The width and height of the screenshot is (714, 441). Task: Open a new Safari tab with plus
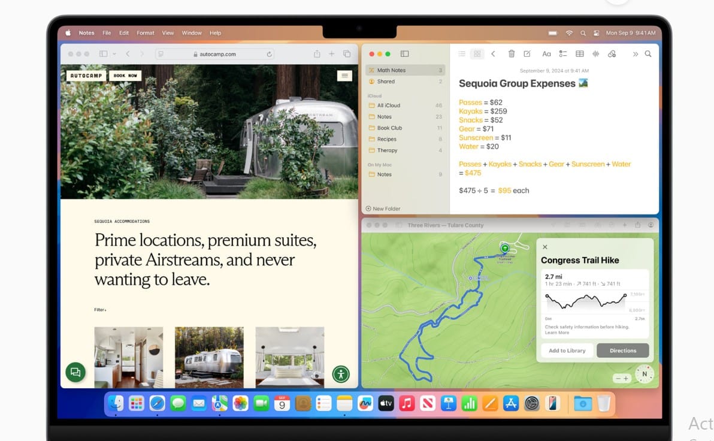[331, 54]
